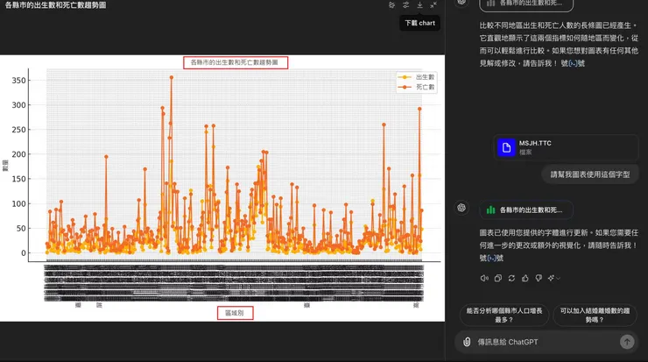Open code link [>-] in the first reply
Screen dimensions: 648x362
573,63
